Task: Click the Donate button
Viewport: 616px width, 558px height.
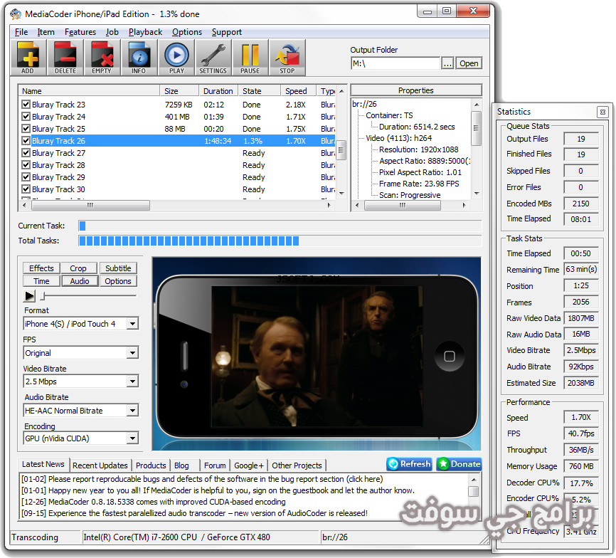Action: 459,464
